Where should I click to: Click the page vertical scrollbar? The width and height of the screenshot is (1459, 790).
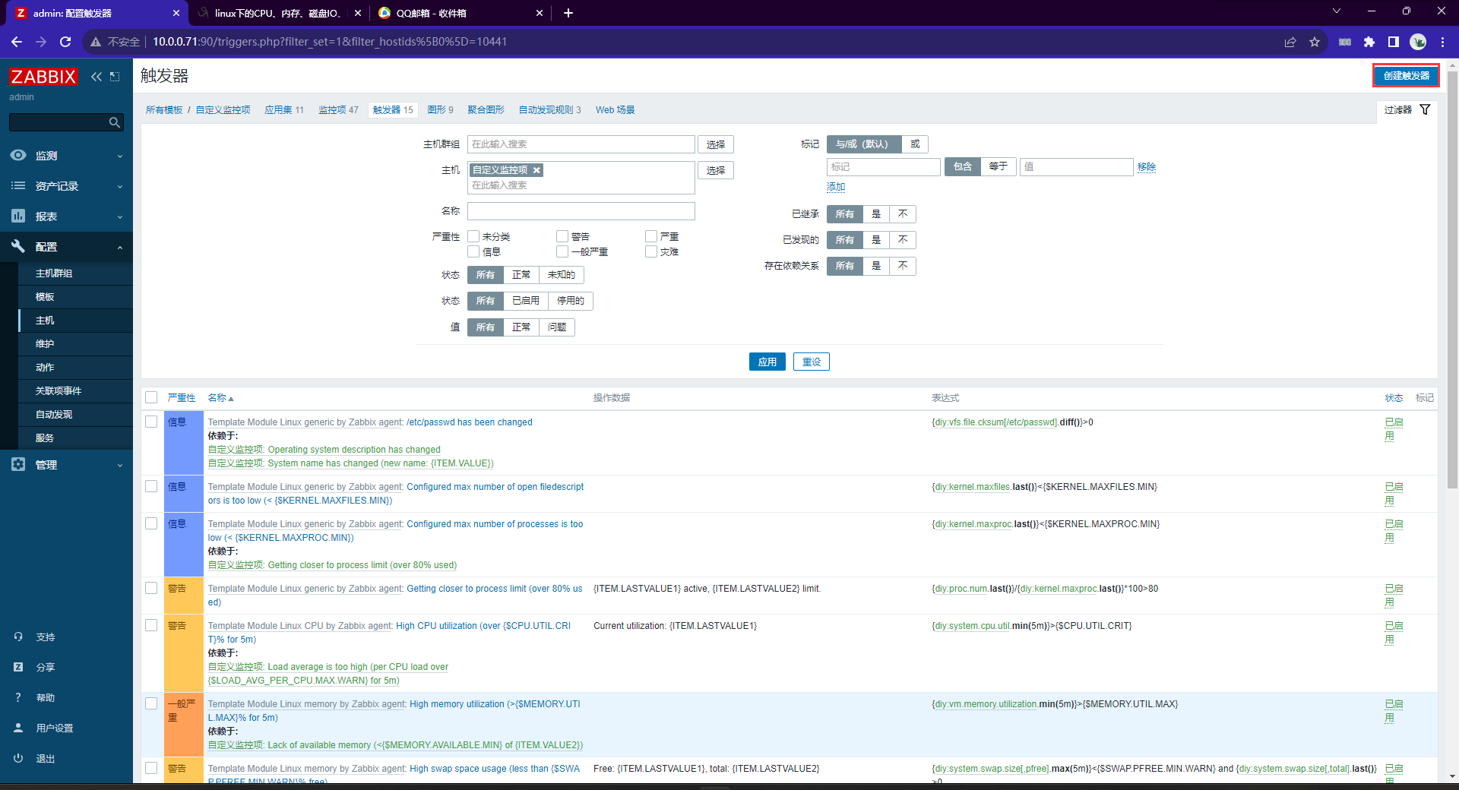point(1452,281)
